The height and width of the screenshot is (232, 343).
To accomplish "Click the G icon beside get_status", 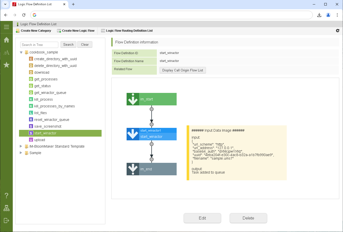I will click(31, 86).
